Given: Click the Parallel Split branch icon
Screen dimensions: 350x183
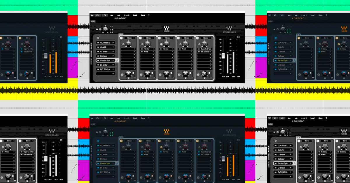Looking at the screenshot, I should (118, 60).
